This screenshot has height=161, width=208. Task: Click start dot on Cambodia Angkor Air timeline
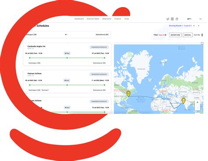pos(30,58)
